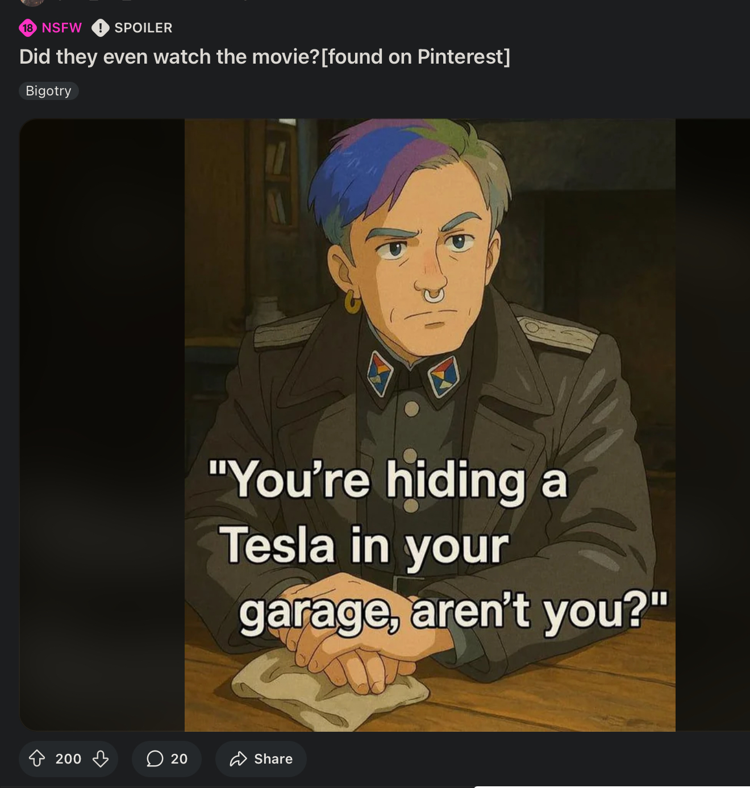Open the poster's avatar at the top
750x788 pixels.
pyautogui.click(x=32, y=2)
